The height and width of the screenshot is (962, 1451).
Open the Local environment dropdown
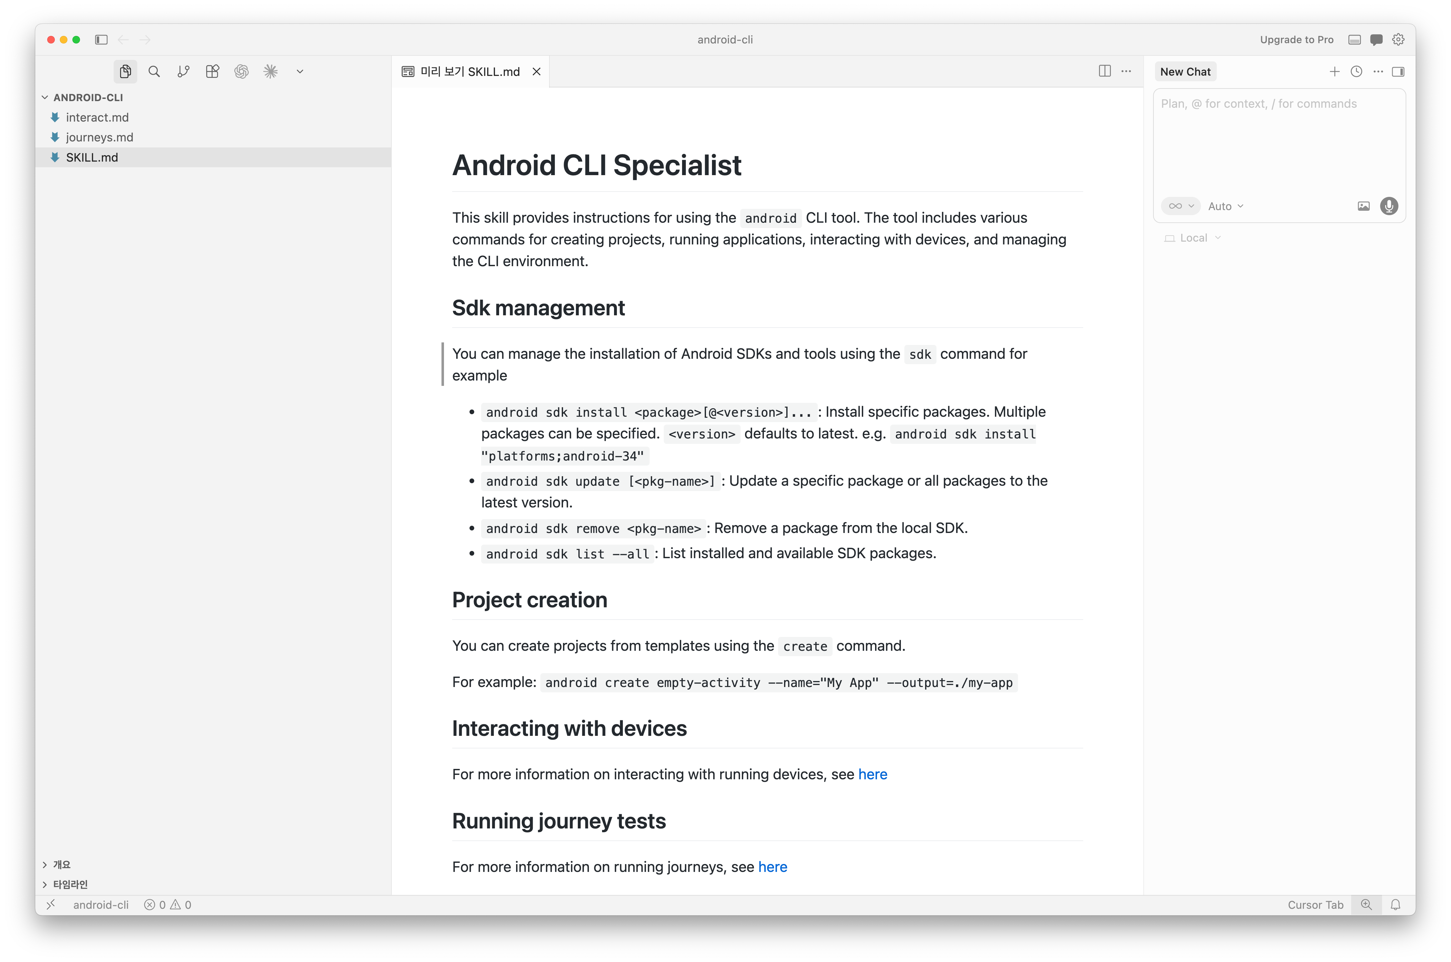[x=1193, y=238]
